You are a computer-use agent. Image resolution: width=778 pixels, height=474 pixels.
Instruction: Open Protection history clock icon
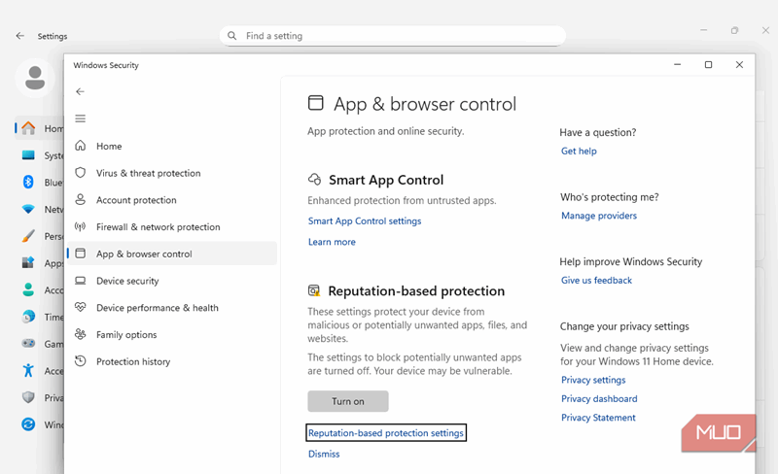81,361
